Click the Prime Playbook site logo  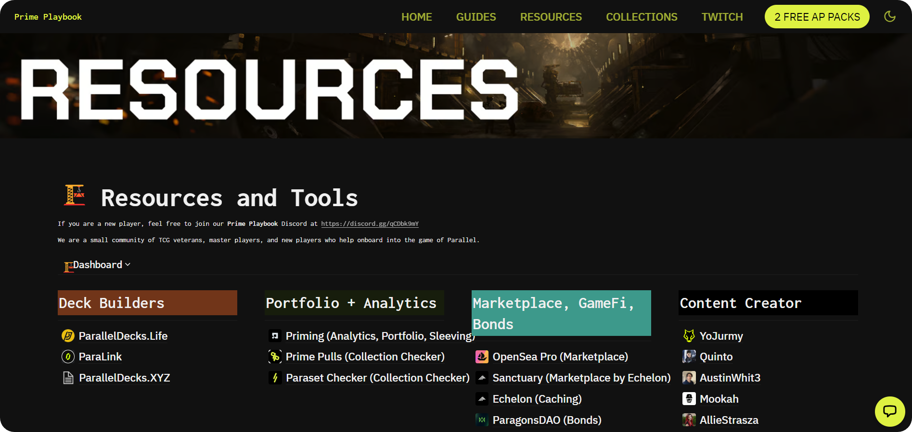coord(48,17)
